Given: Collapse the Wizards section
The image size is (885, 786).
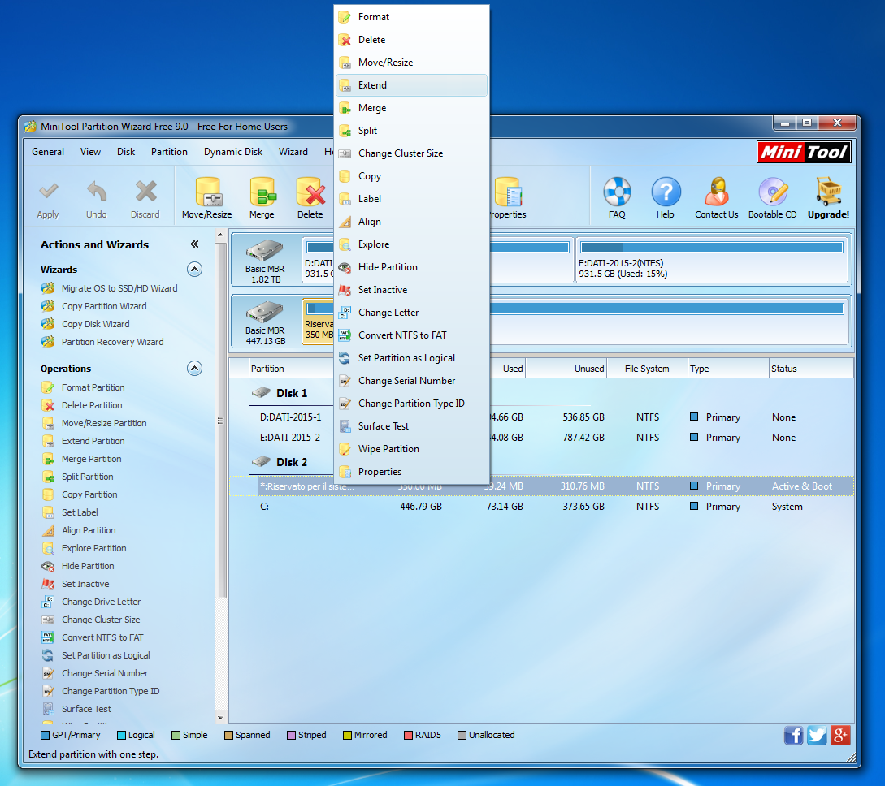Looking at the screenshot, I should [x=194, y=269].
